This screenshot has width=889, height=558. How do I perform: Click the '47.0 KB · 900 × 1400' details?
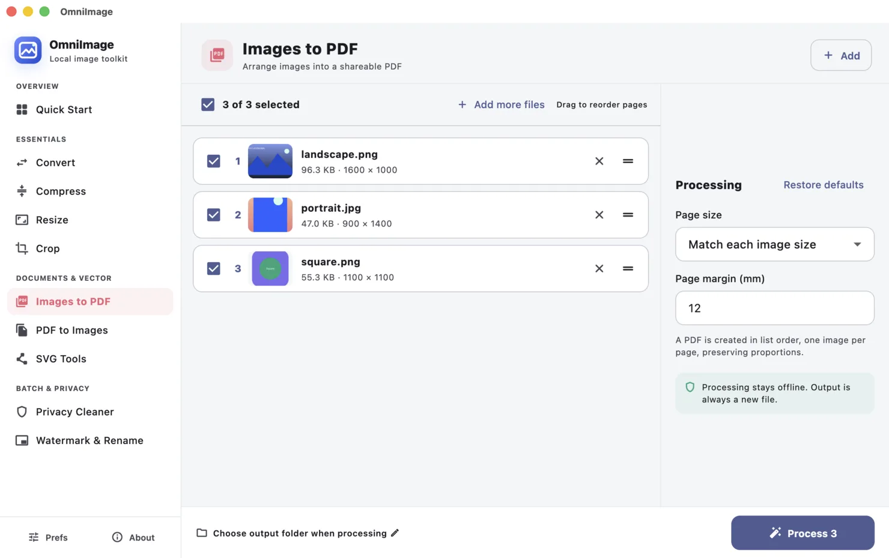tap(347, 223)
